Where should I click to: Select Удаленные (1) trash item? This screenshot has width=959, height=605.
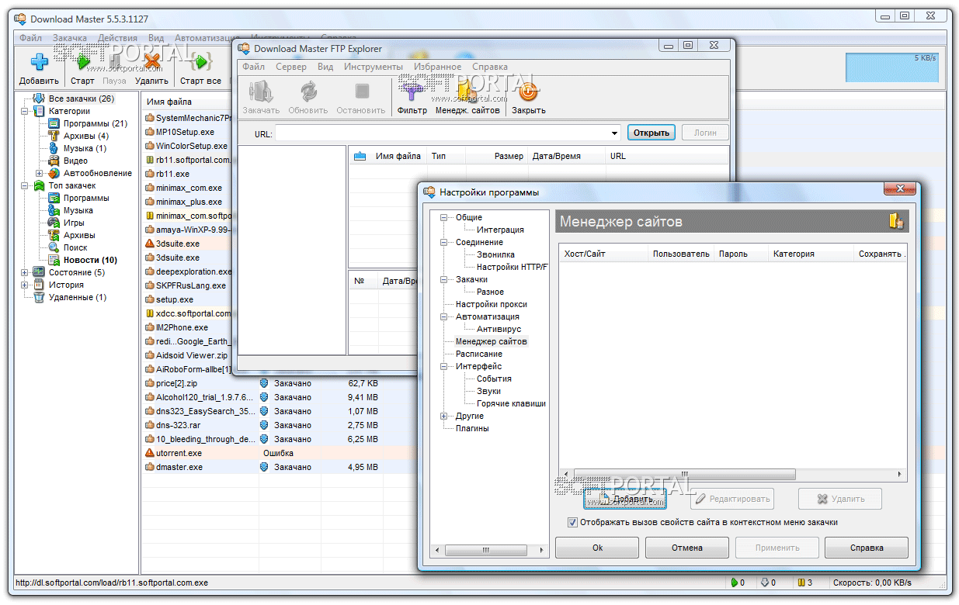(78, 297)
